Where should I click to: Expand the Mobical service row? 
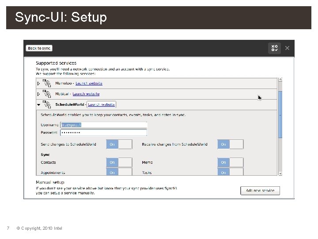pos(38,94)
